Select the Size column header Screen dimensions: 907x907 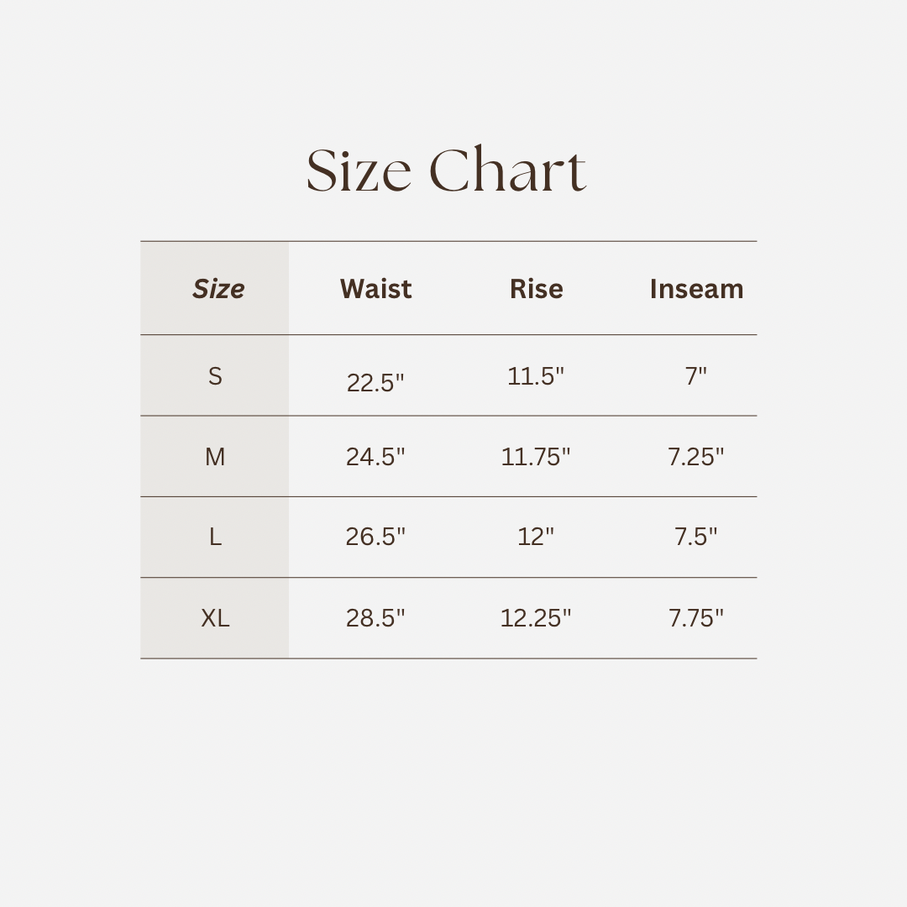coord(218,289)
